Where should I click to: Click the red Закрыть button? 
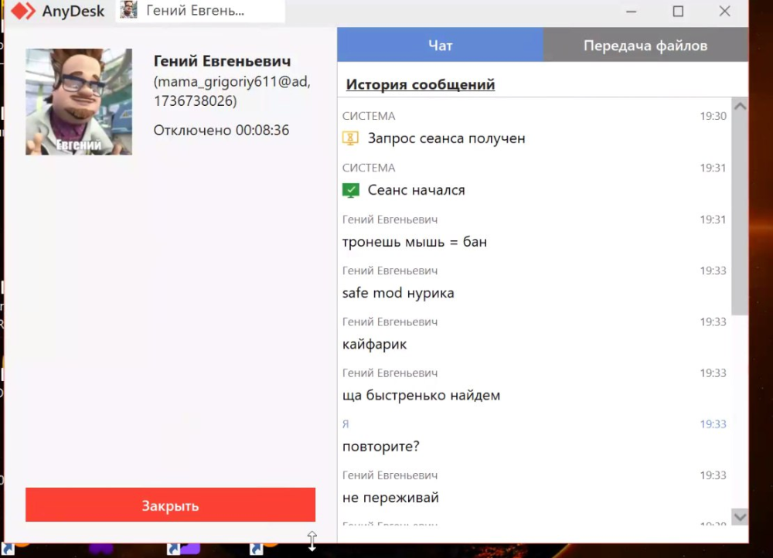pos(171,505)
